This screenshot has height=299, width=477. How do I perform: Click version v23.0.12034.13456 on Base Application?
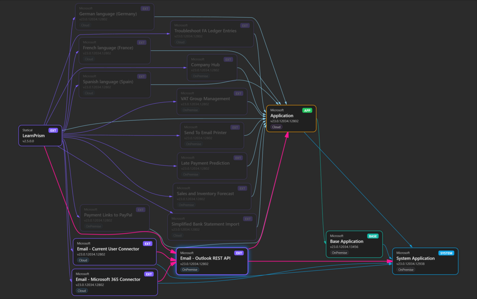coord(344,247)
